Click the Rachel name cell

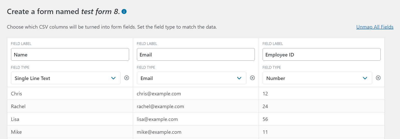click(x=18, y=106)
